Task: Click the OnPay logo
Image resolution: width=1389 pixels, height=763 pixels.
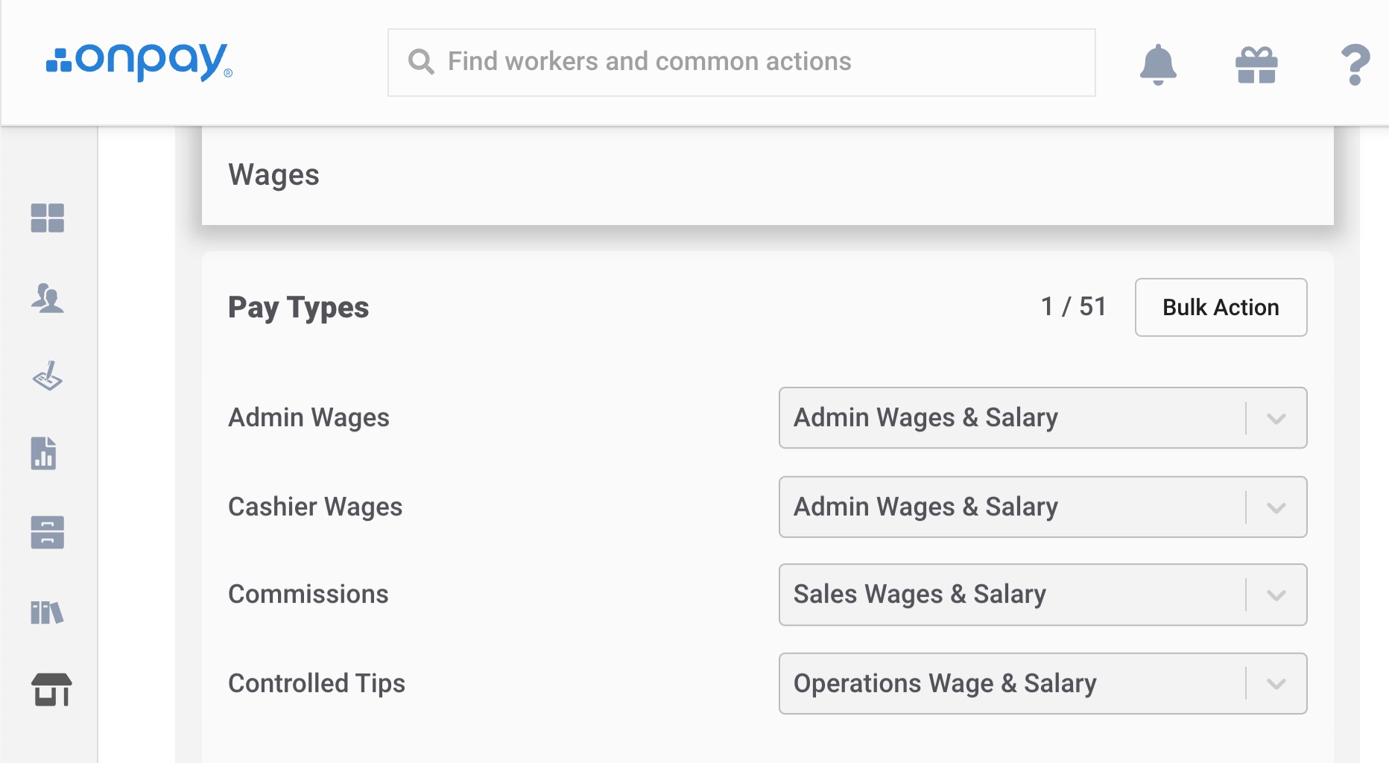Action: point(139,62)
